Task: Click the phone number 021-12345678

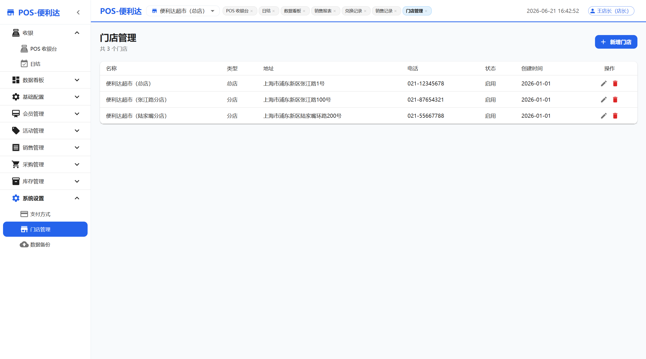Action: click(x=426, y=83)
